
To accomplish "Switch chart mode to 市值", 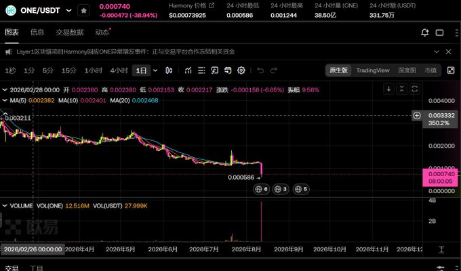I will [x=430, y=70].
